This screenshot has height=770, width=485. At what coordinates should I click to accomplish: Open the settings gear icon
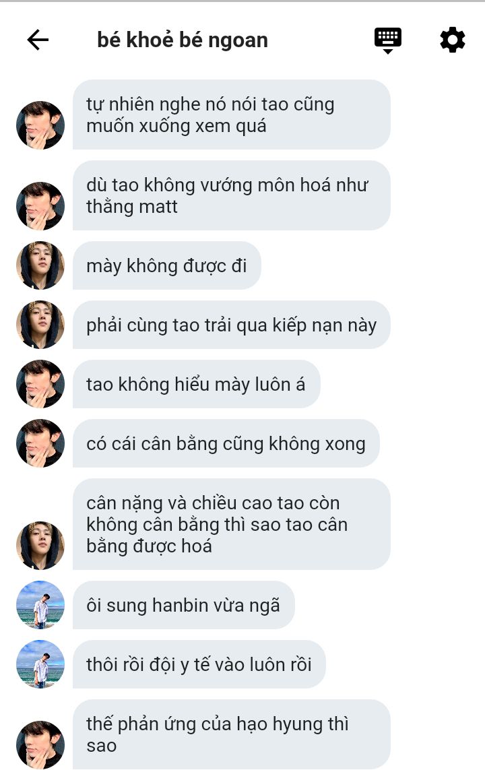pos(452,40)
